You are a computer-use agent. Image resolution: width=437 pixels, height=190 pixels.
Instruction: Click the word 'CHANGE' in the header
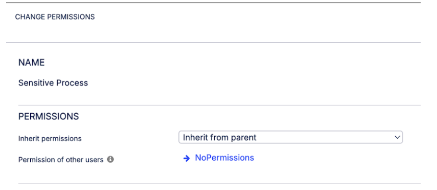tap(30, 17)
